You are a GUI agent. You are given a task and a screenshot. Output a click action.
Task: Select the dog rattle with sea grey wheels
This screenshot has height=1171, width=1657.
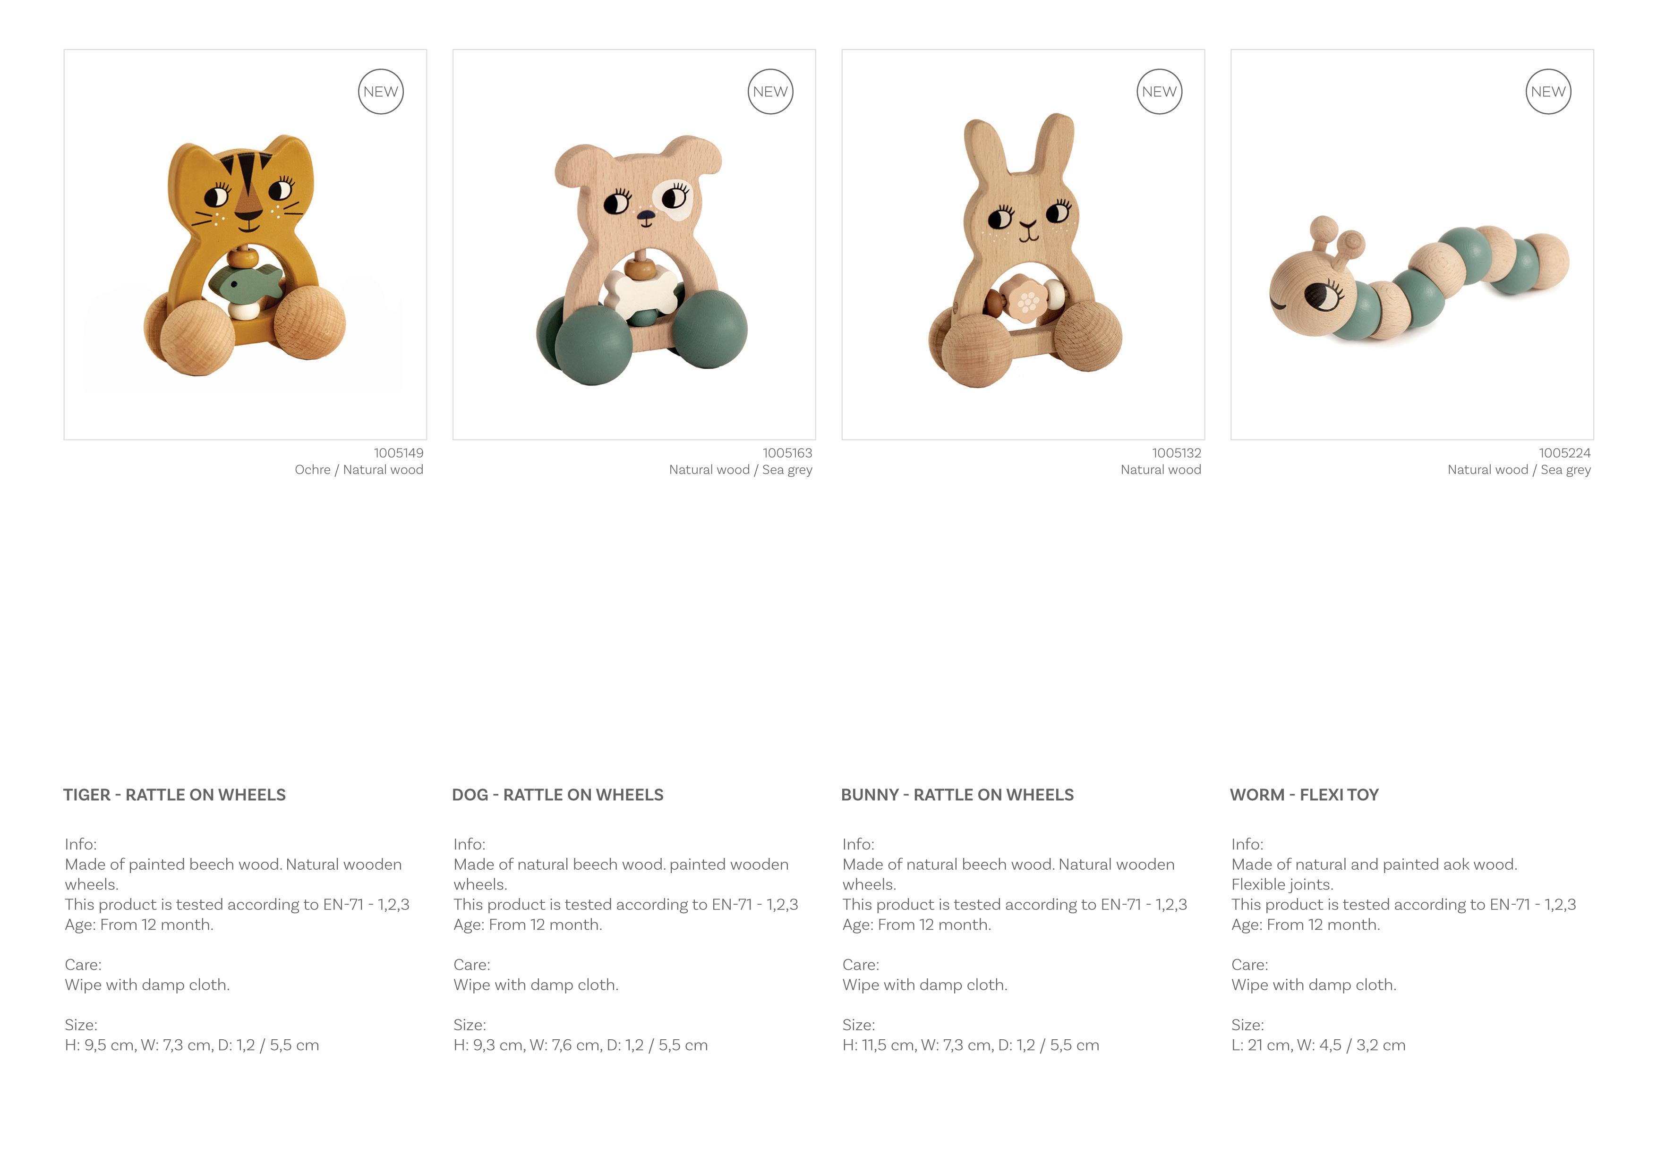pyautogui.click(x=641, y=260)
